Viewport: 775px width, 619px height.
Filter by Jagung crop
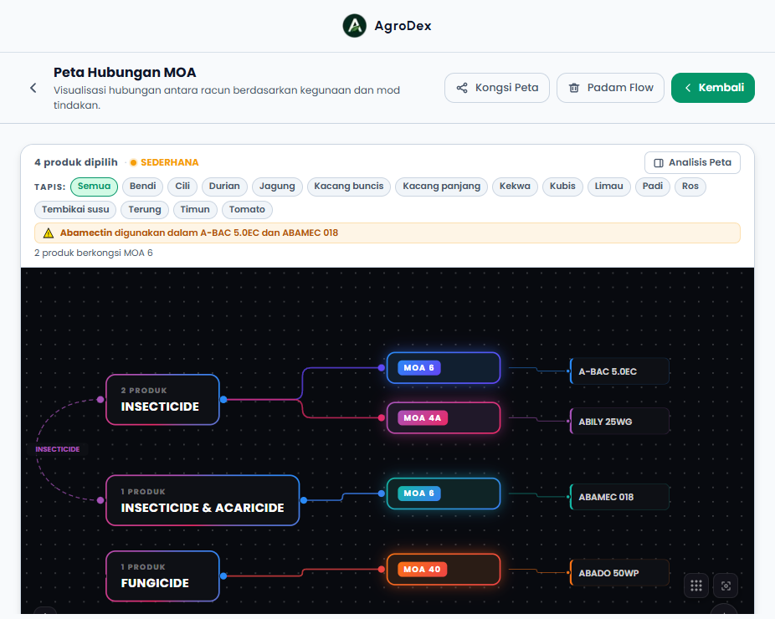(x=277, y=187)
